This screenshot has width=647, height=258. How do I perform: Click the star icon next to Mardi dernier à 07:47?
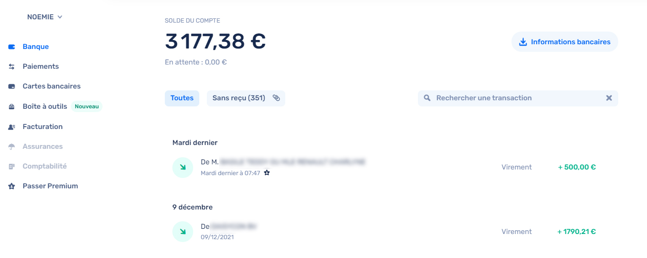pos(266,173)
